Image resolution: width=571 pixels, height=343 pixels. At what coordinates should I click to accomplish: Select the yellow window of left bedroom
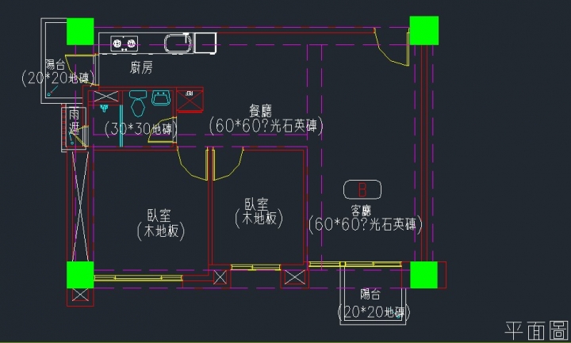(138, 277)
